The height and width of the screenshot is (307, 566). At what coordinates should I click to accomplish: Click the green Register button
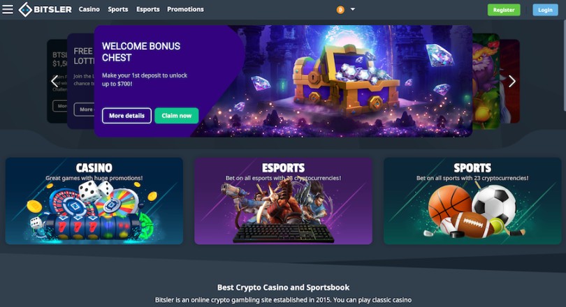(504, 10)
